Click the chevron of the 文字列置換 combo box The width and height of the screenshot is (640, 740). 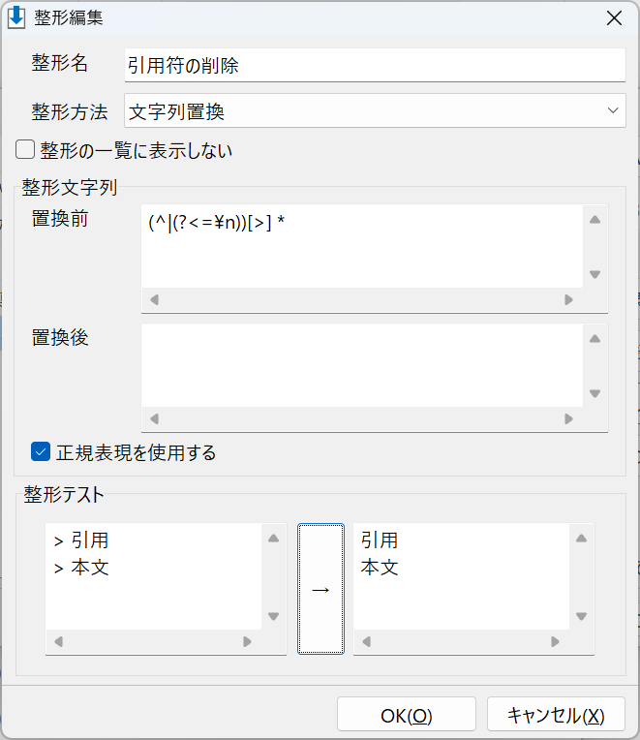613,110
